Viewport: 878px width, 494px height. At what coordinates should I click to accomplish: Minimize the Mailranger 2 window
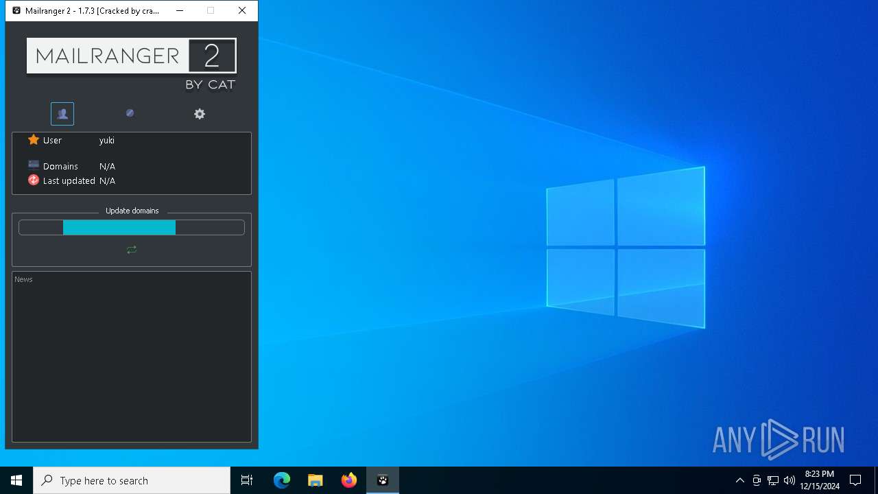180,11
